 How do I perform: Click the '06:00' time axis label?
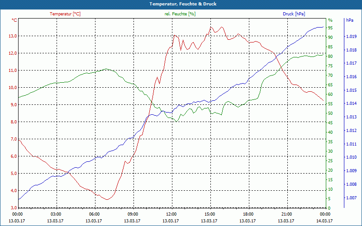click(x=94, y=214)
